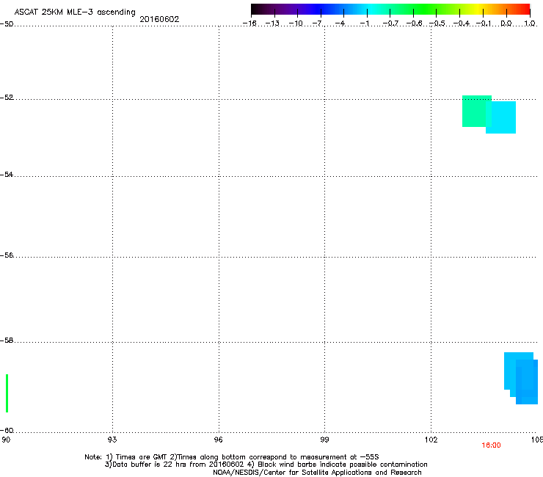Image resolution: width=543 pixels, height=477 pixels.
Task: Click the note line starting "3)Data buffer is 22 hrs"
Action: click(266, 465)
